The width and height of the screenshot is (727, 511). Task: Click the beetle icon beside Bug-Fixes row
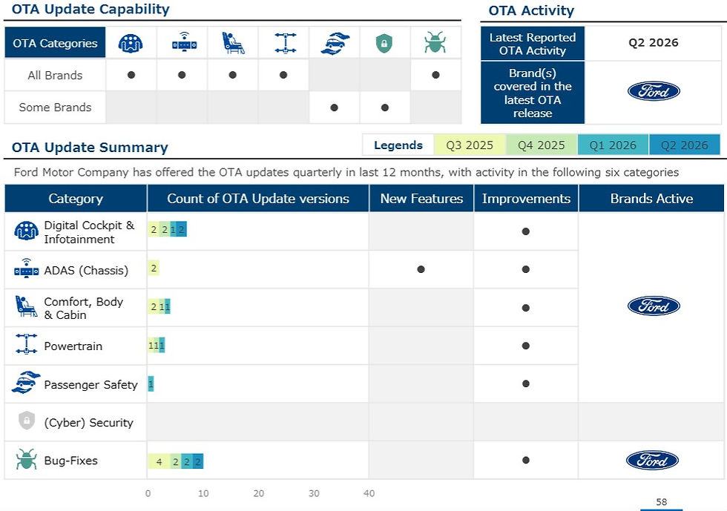pyautogui.click(x=26, y=460)
